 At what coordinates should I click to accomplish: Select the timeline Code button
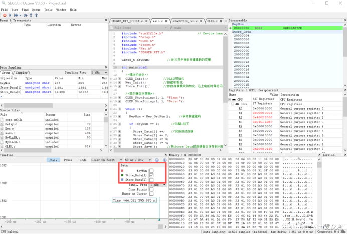(x=83, y=160)
